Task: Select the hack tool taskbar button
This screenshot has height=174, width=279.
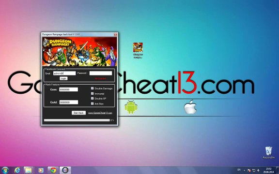Action: [x=65, y=170]
